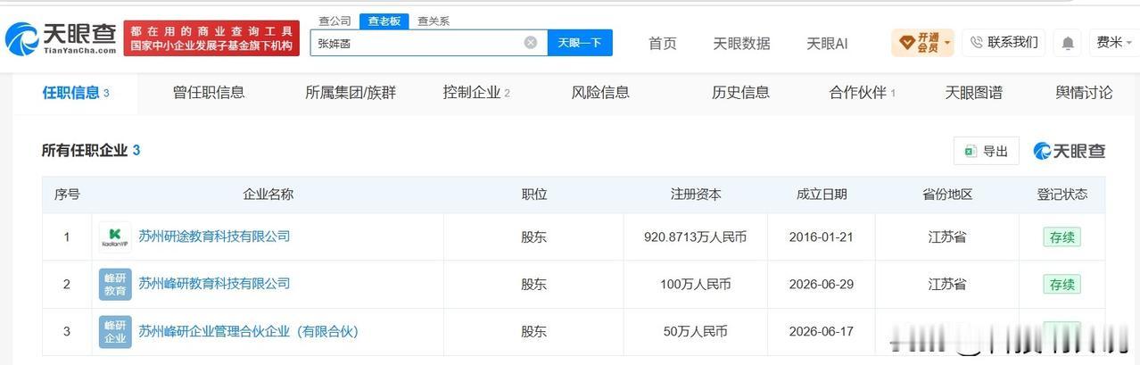Select the 查公司 search tab
Viewport: 1140px width, 365px height.
(x=335, y=21)
